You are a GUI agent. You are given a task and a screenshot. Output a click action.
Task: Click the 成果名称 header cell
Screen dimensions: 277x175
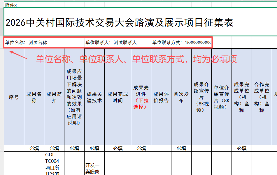pyautogui.click(x=34, y=97)
